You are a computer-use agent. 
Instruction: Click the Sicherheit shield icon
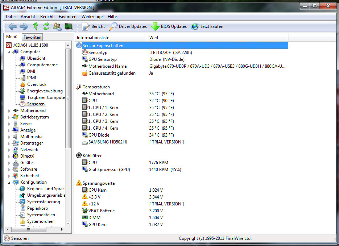[x=15, y=176]
